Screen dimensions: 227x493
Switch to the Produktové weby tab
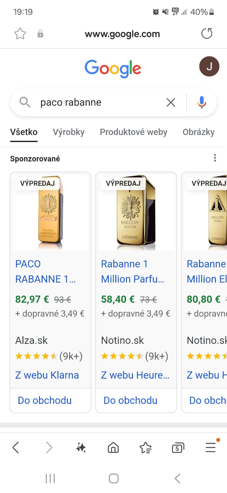point(133,132)
